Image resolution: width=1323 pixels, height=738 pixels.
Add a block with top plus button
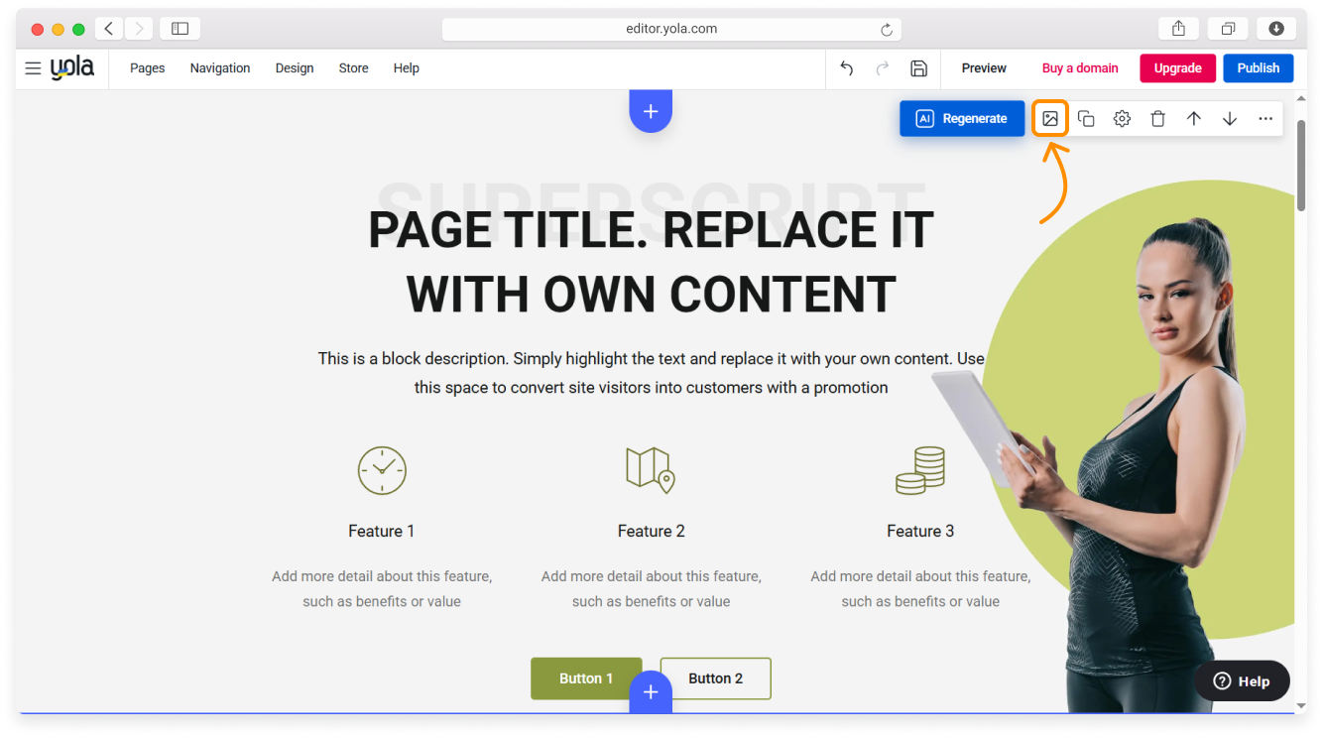click(x=651, y=111)
